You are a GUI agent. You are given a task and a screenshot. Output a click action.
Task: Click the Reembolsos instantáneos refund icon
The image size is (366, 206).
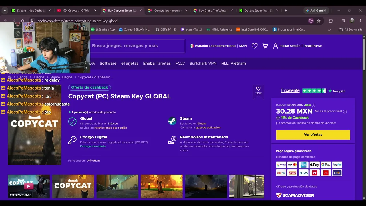[x=172, y=140]
